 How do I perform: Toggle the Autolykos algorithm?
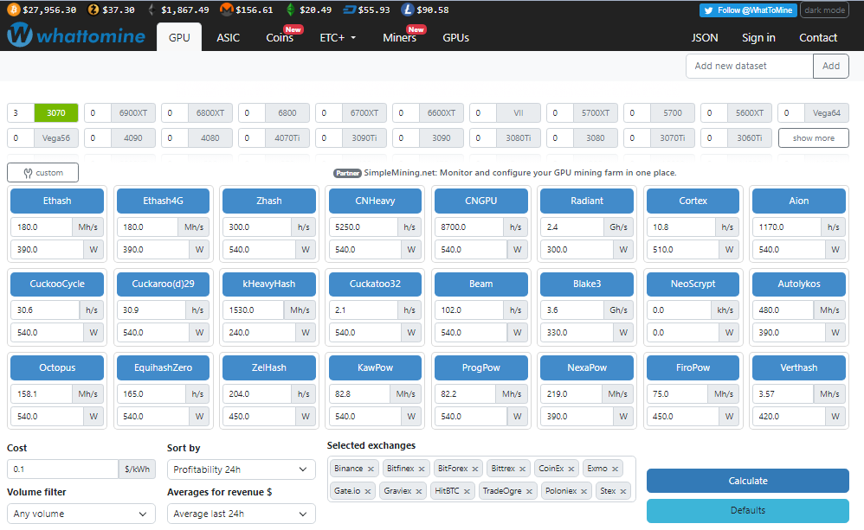tap(799, 284)
